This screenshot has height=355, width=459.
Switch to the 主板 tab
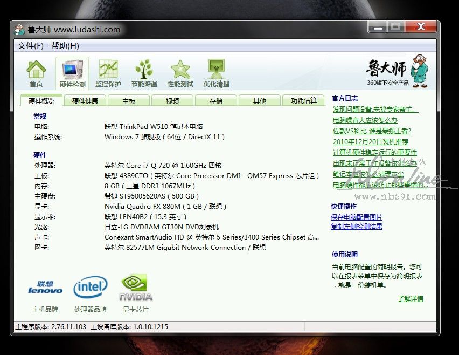click(129, 101)
